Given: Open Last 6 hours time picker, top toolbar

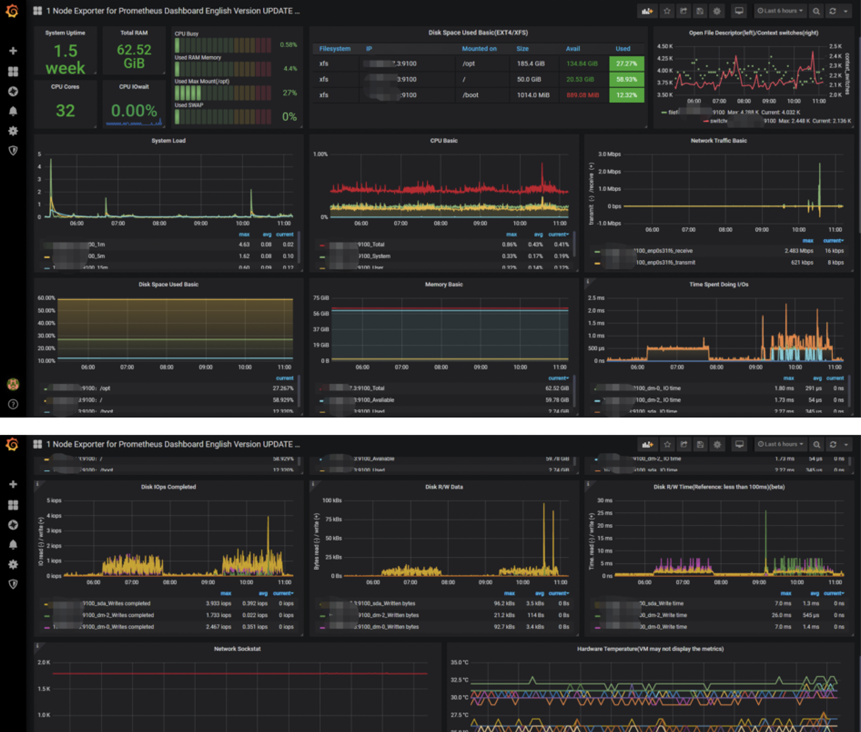Looking at the screenshot, I should (x=780, y=11).
